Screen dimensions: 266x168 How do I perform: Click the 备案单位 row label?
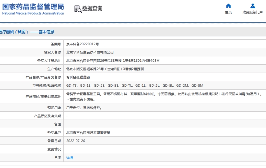pos(54,133)
